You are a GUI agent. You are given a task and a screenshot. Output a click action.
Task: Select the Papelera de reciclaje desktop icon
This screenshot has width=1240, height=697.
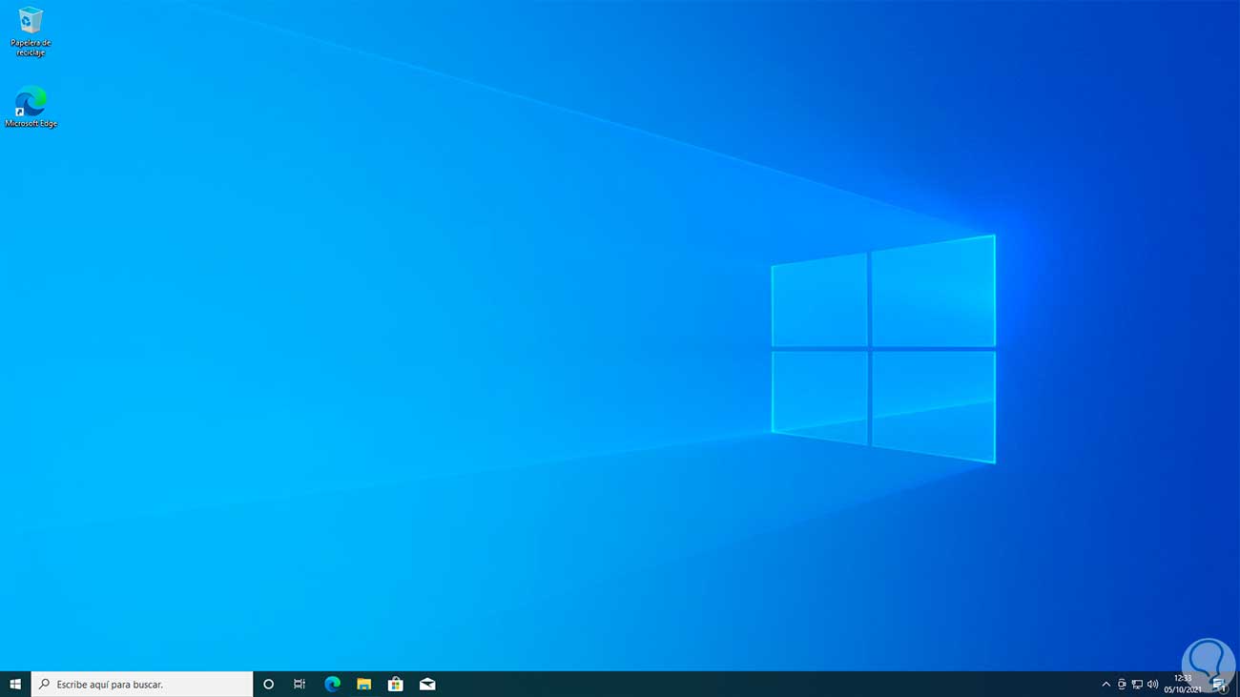(31, 31)
